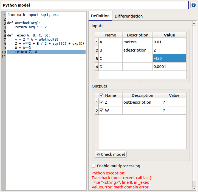Click the value cell of input D
The height and width of the screenshot is (192, 198).
click(x=169, y=67)
